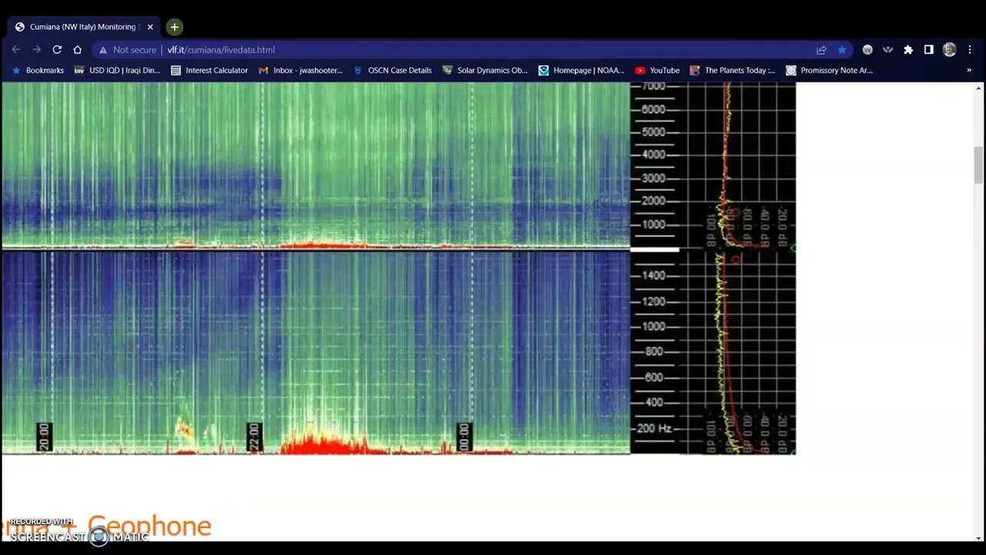Reload the current page
The image size is (986, 555).
coord(57,49)
